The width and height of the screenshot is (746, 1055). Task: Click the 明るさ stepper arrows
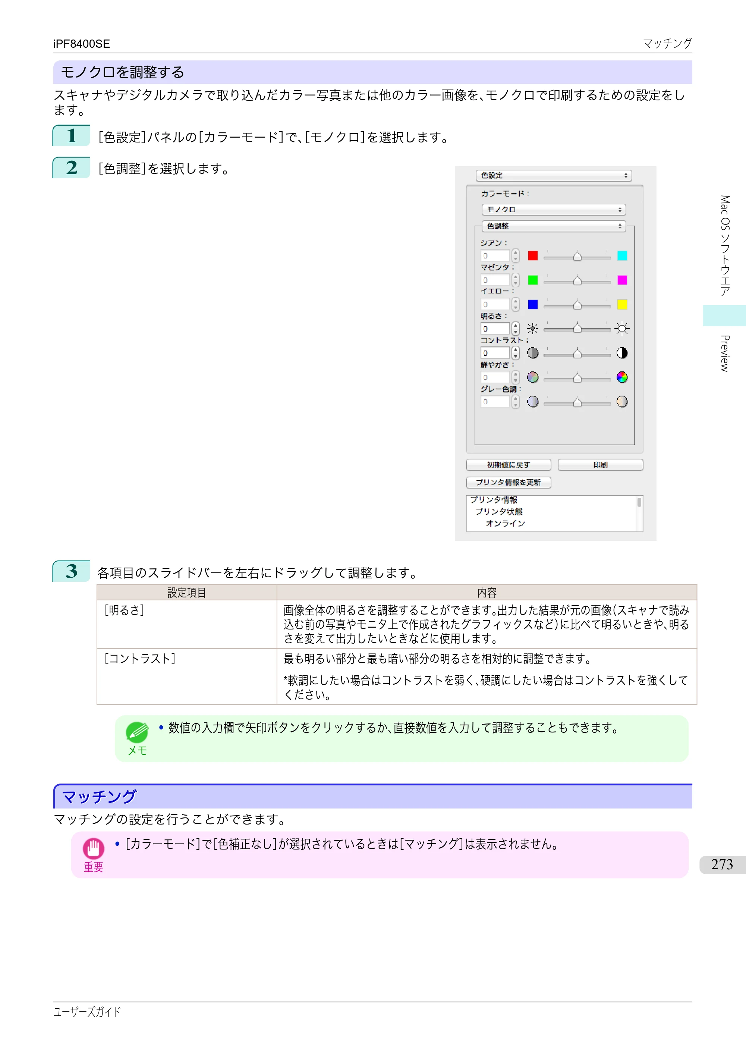515,329
